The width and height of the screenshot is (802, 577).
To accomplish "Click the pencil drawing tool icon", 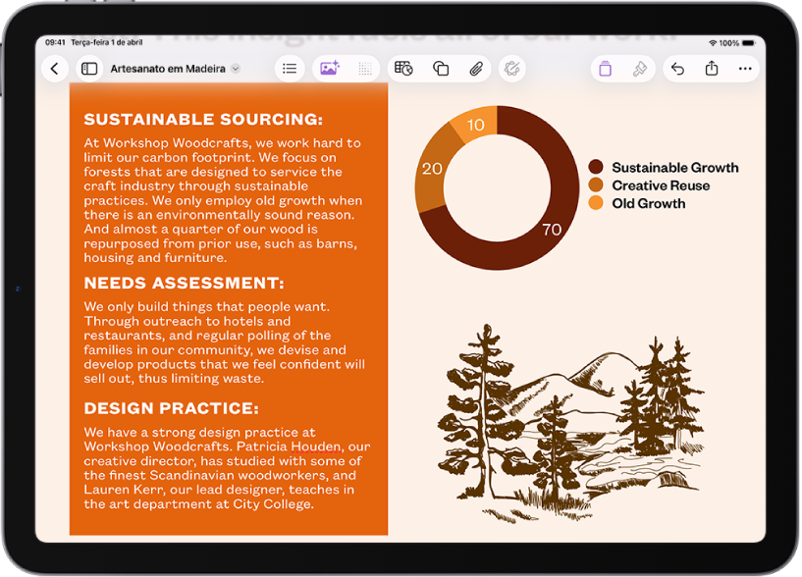I will coord(511,69).
